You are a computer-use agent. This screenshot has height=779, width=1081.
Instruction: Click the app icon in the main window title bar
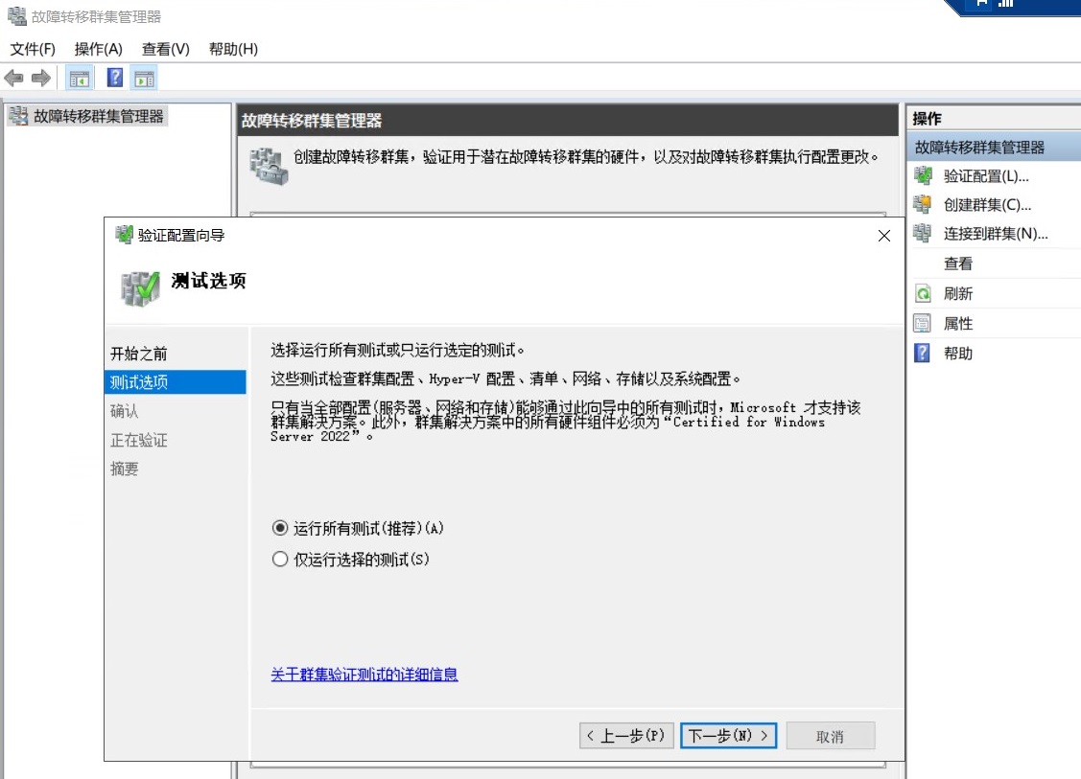16,16
